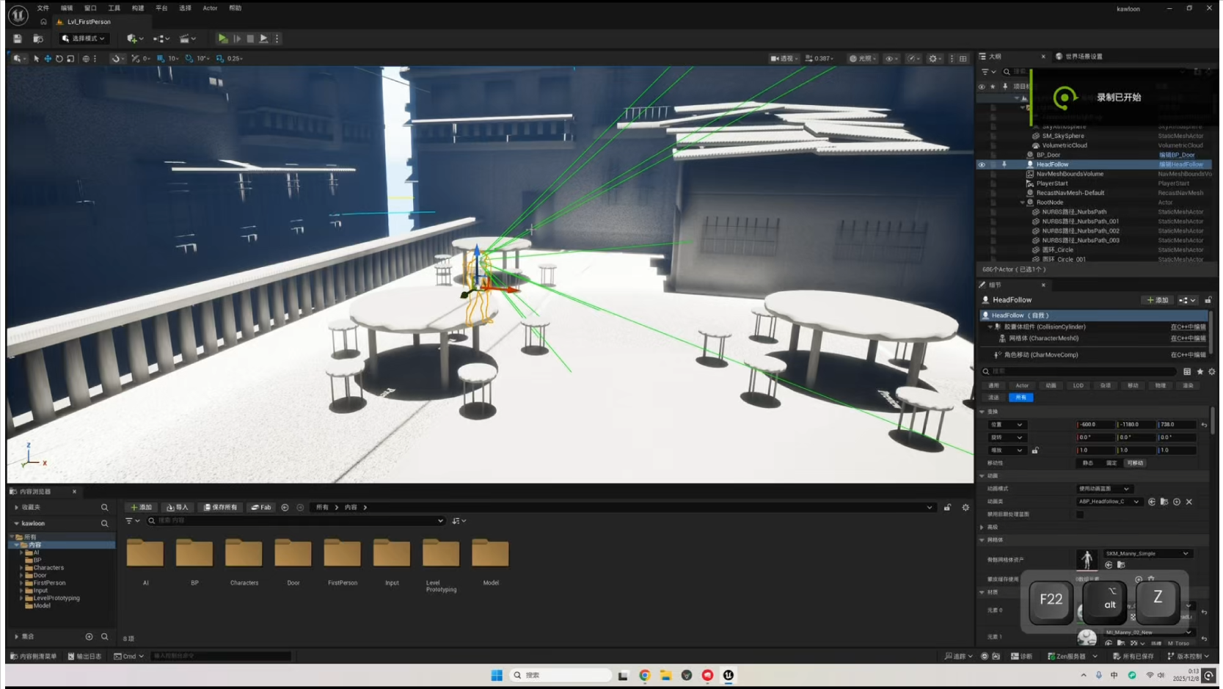The width and height of the screenshot is (1223, 689).
Task: Expand the Characters folder in tree
Action: (x=21, y=568)
